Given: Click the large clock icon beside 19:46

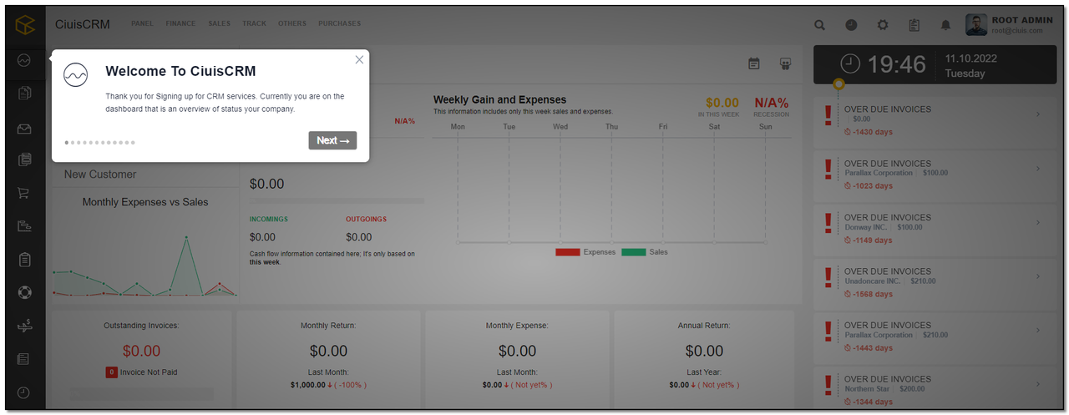Looking at the screenshot, I should click(x=849, y=64).
